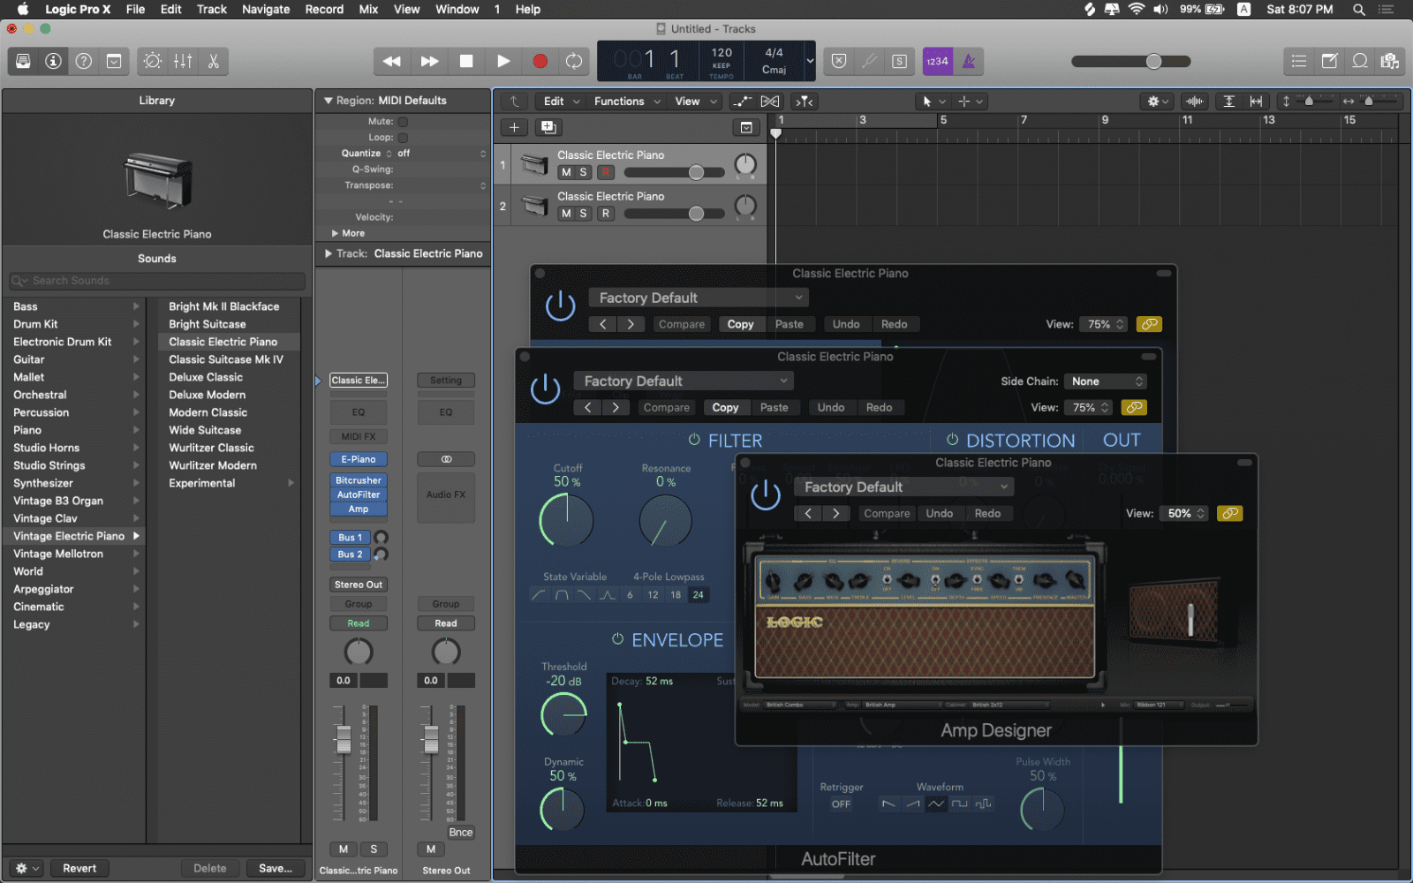This screenshot has width=1413, height=883.
Task: Toggle Cycle mode button
Action: click(x=574, y=61)
